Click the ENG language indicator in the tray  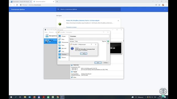(x=155, y=97)
